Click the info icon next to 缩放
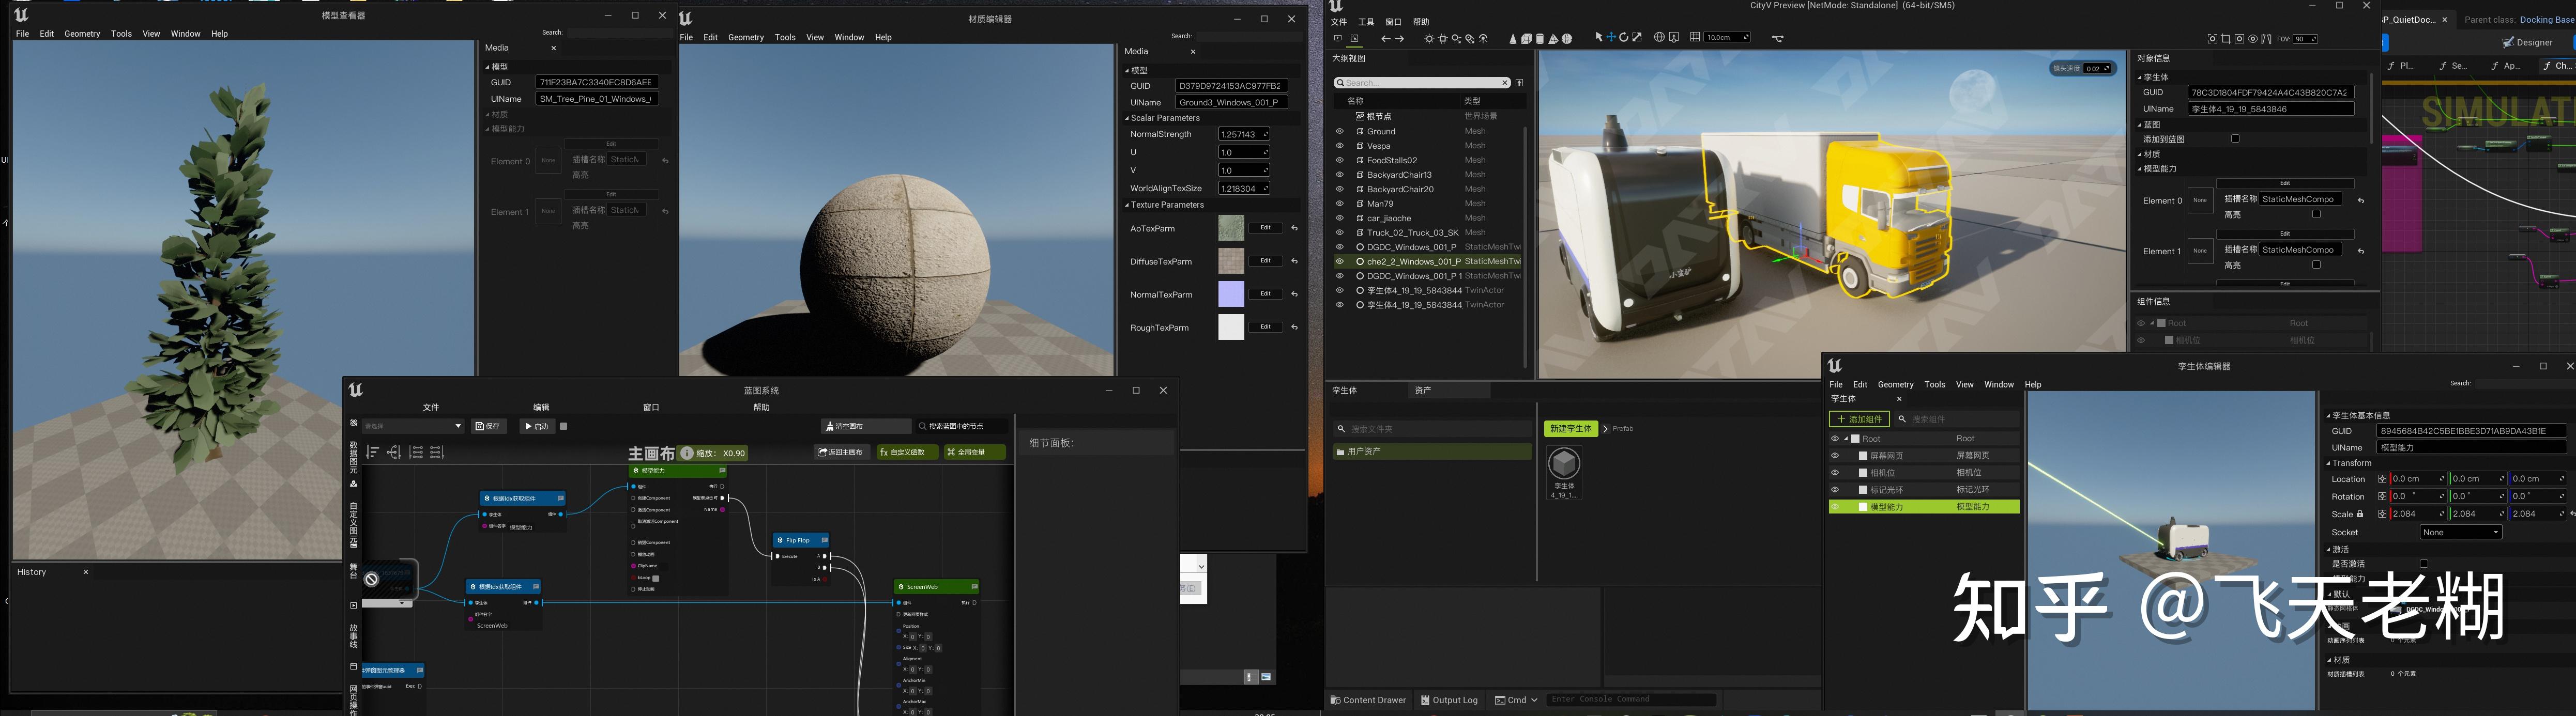2576x716 pixels. [687, 454]
